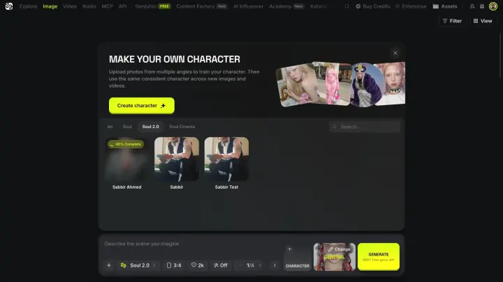Click the gift icon near the avatar
This screenshot has height=282, width=503.
482,6
